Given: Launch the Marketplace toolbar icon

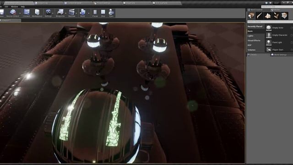Looking at the screenshot, I should click(x=37, y=13).
